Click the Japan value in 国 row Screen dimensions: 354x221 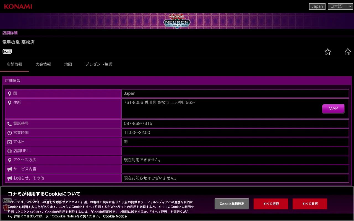point(129,93)
